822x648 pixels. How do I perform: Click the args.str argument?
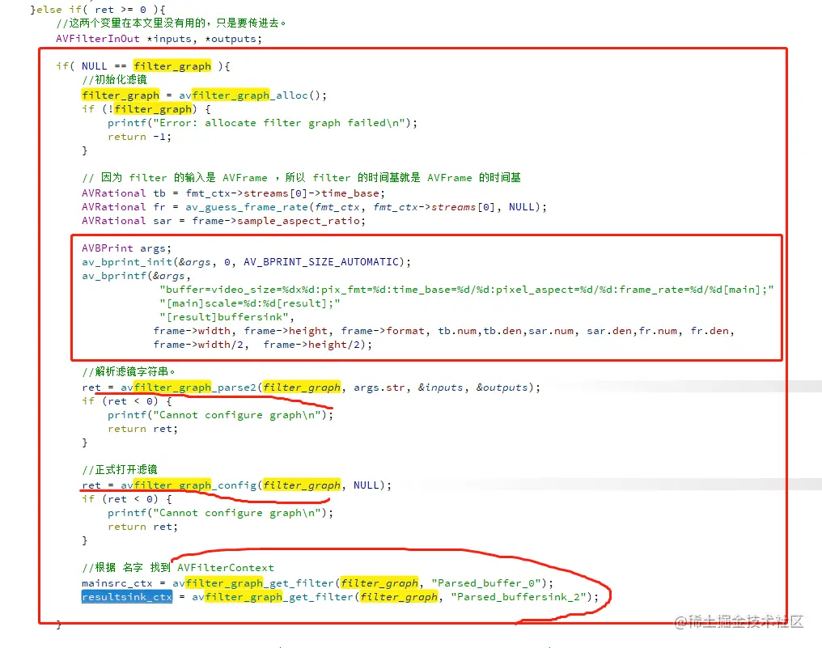(x=379, y=387)
